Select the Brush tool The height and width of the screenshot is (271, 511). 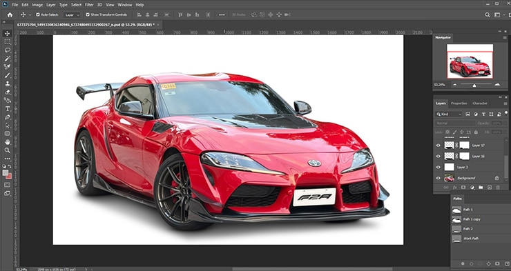click(7, 75)
